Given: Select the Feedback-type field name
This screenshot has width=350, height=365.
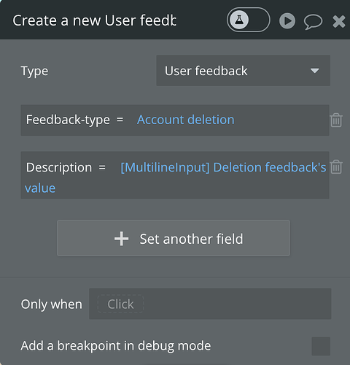Looking at the screenshot, I should point(68,120).
